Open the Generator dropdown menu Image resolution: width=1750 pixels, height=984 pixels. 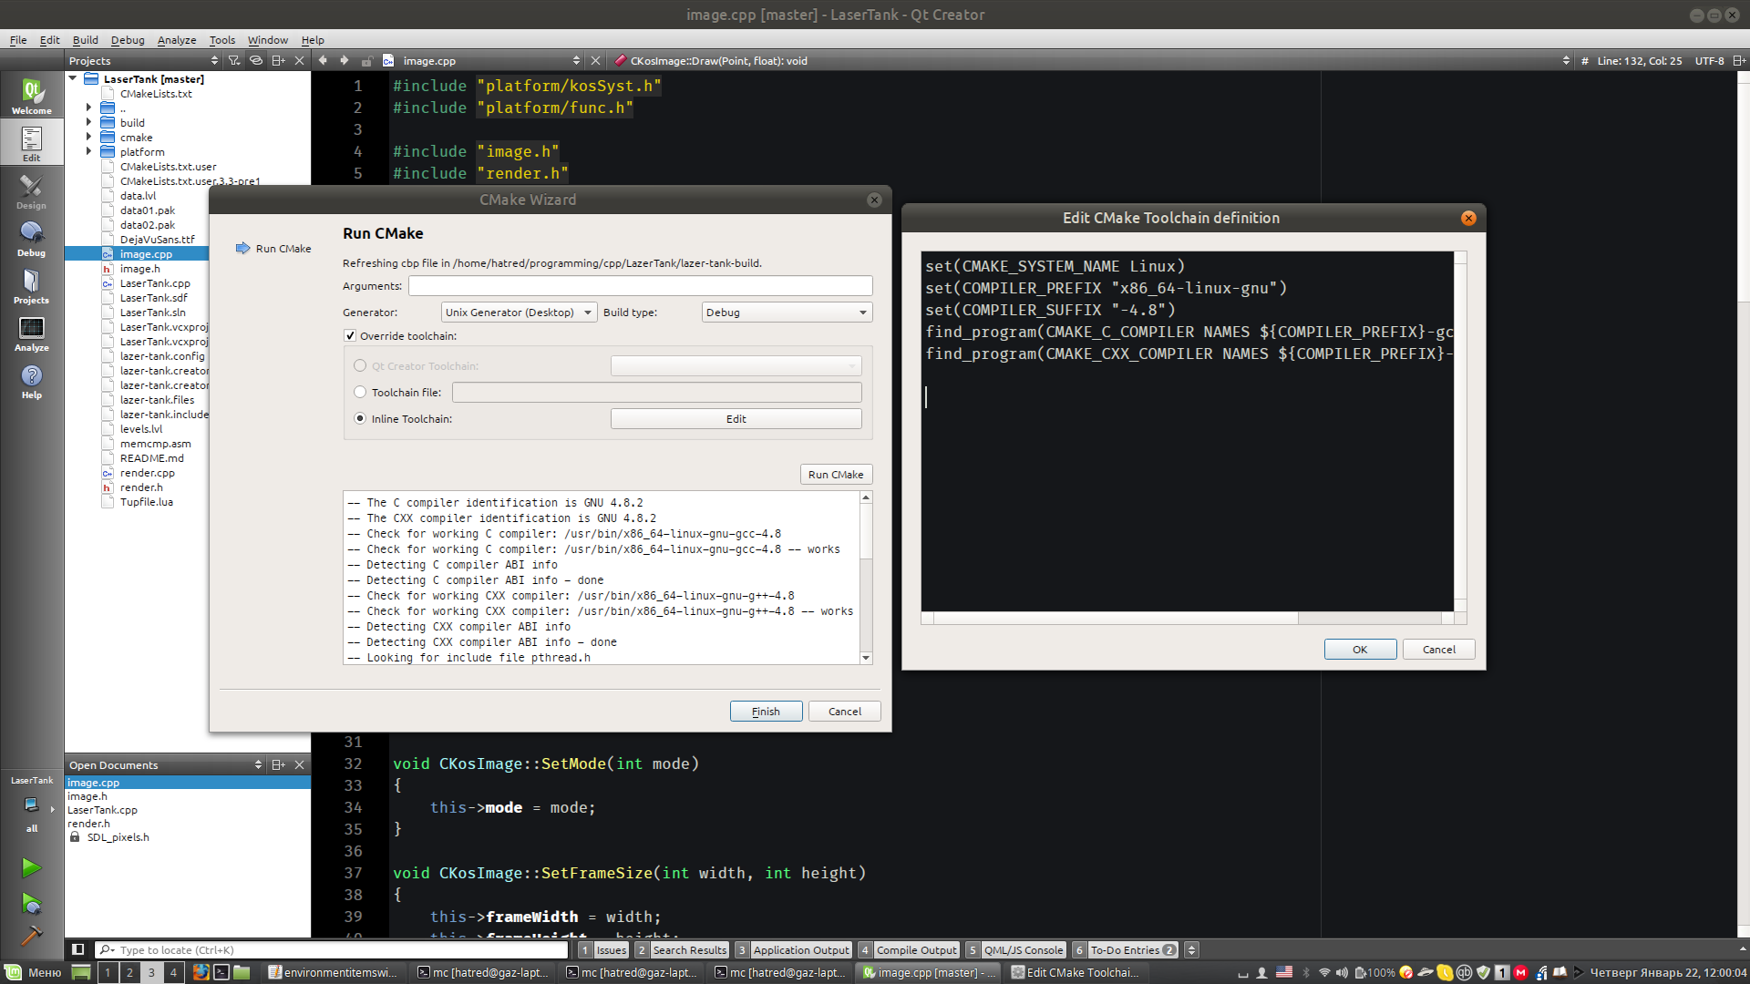(516, 312)
